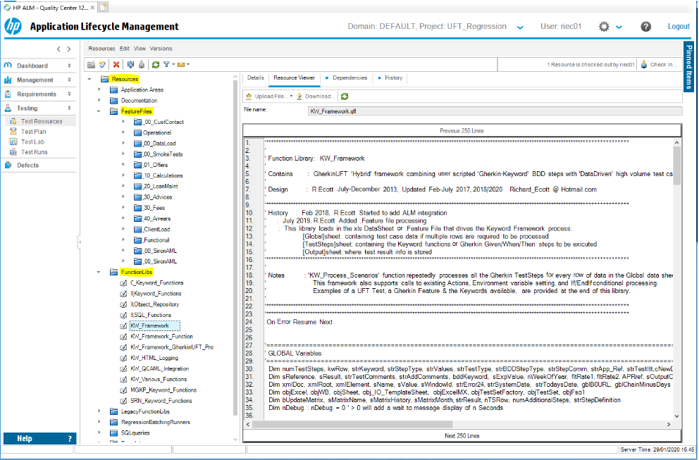Collapse the FunctionLibs folder node
Image resolution: width=699 pixels, height=460 pixels.
click(x=99, y=272)
